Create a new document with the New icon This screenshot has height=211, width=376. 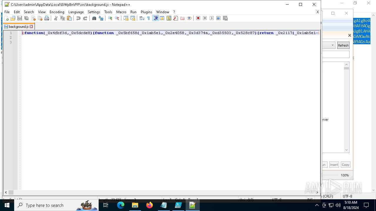pyautogui.click(x=6, y=18)
